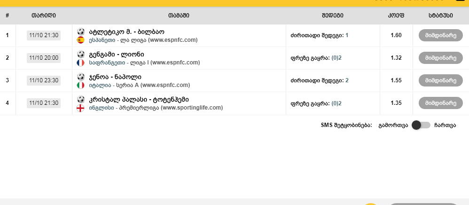This screenshot has height=205, width=469.
Task: Click the date 11/10 23:30
Action: (44, 80)
